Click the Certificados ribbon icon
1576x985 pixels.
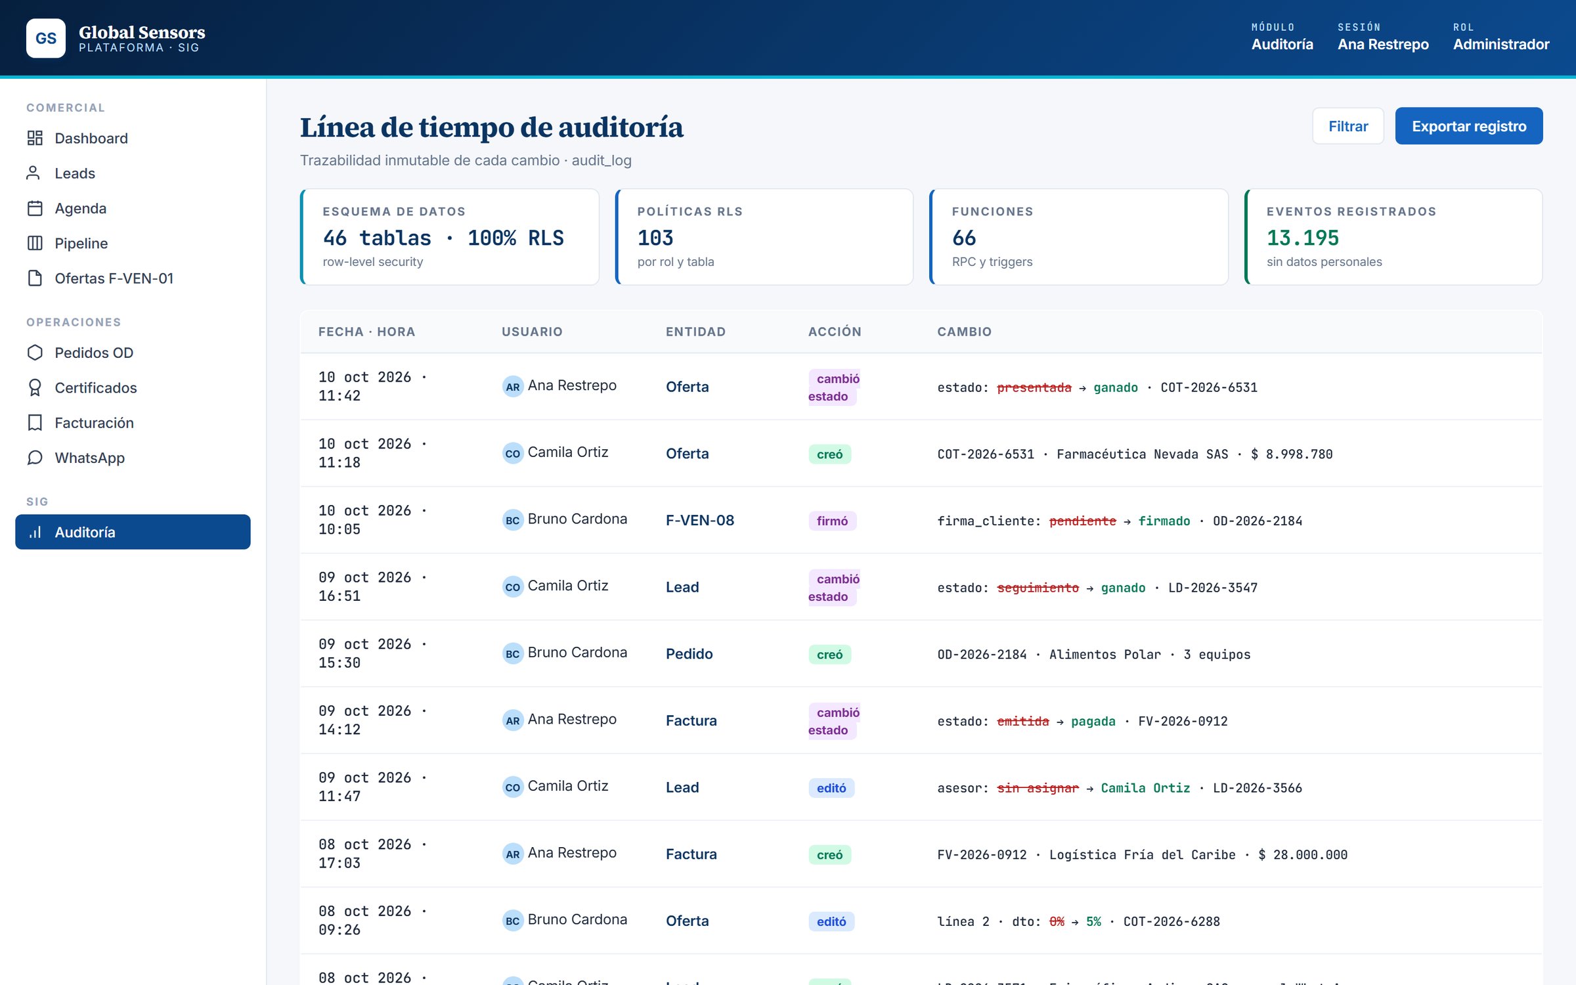coord(35,387)
